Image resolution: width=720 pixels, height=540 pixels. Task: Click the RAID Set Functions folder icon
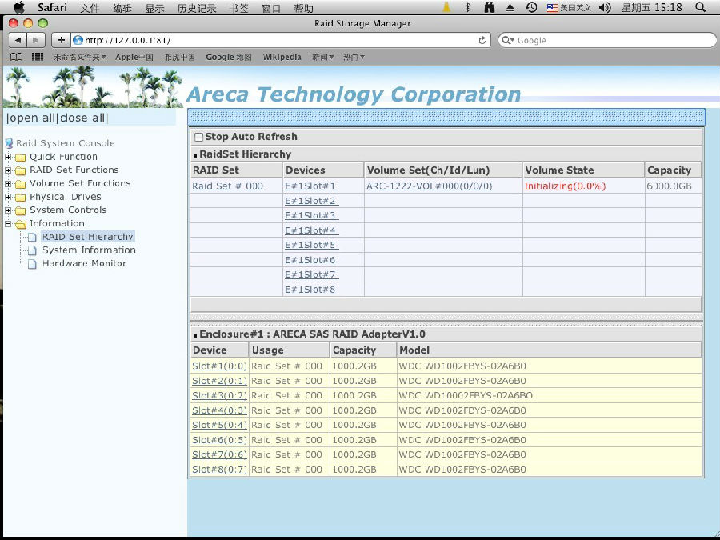coord(20,171)
